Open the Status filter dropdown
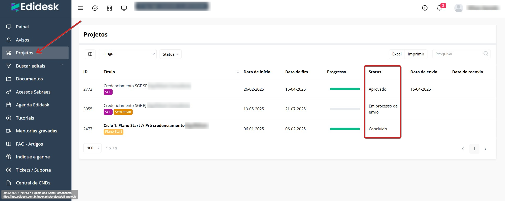 pos(170,54)
